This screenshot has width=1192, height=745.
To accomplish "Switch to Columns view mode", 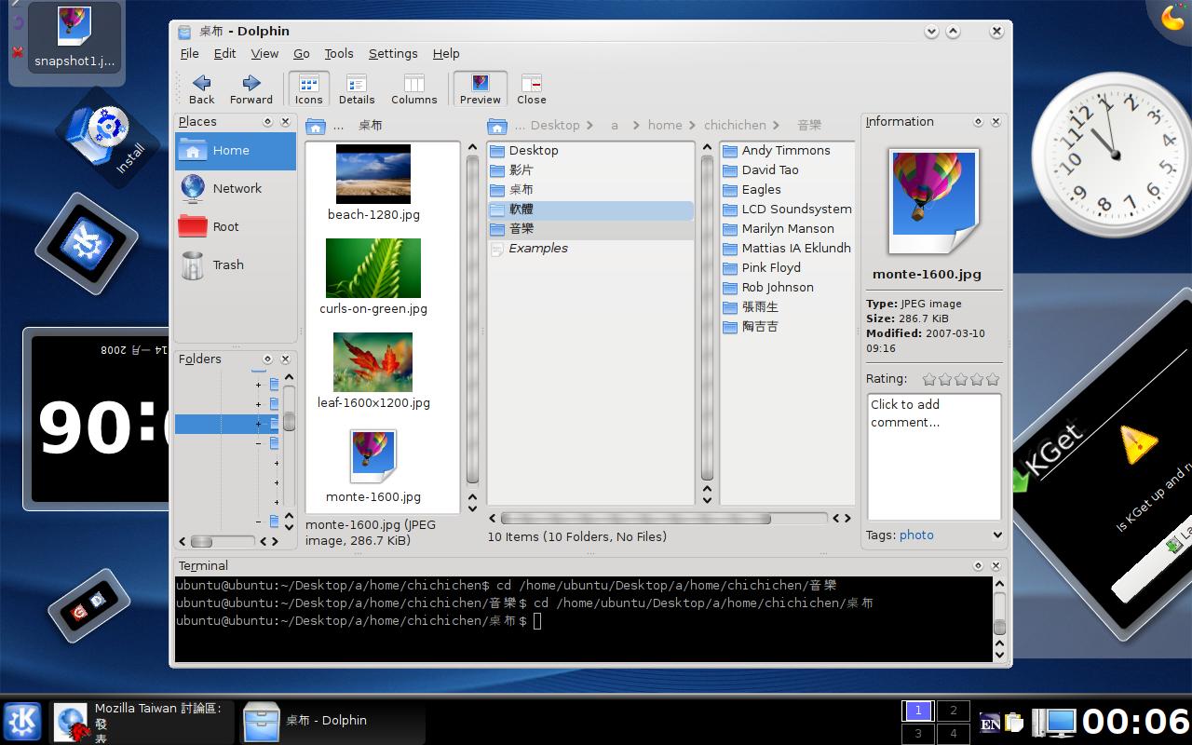I will tap(413, 88).
